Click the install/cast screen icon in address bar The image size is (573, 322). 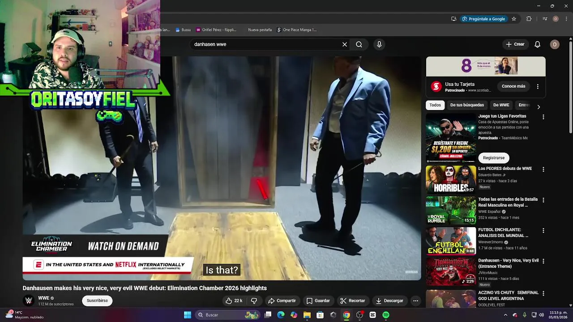click(453, 19)
